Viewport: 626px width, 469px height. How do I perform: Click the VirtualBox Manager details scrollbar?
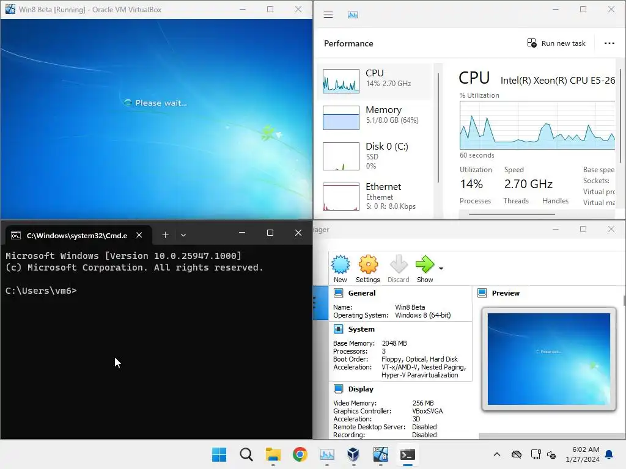point(624,300)
